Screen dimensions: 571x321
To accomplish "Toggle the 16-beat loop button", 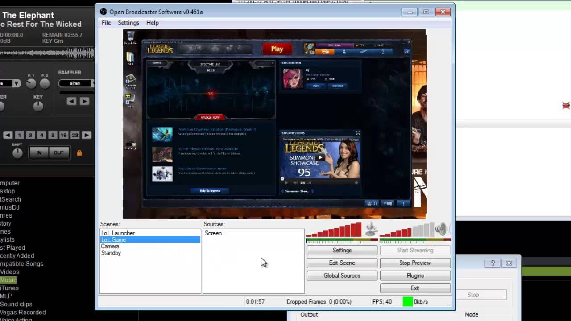I will point(64,135).
